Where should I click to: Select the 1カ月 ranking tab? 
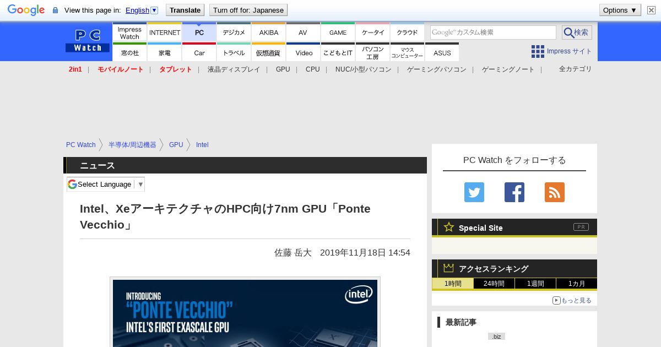point(577,284)
